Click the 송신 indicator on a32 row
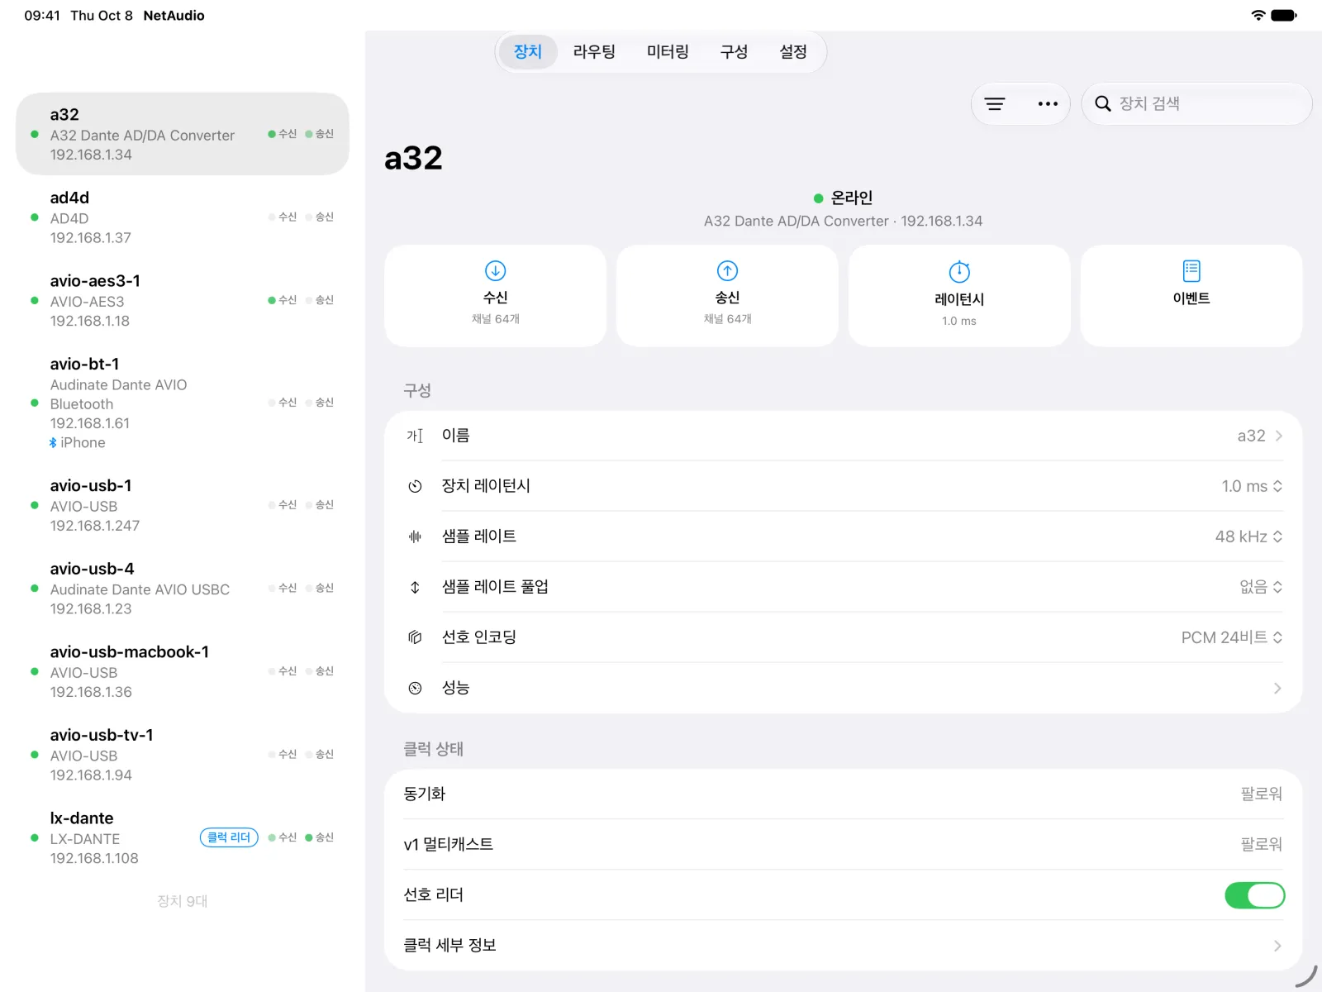 point(319,134)
